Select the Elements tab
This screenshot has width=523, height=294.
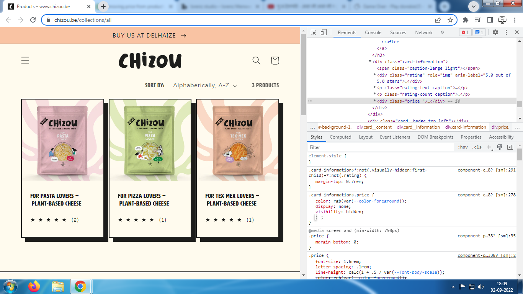point(347,33)
